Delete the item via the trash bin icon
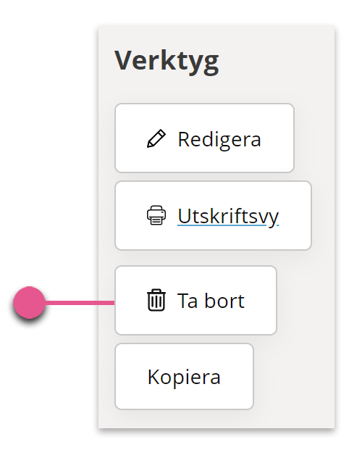This screenshot has width=349, height=450. [x=156, y=300]
